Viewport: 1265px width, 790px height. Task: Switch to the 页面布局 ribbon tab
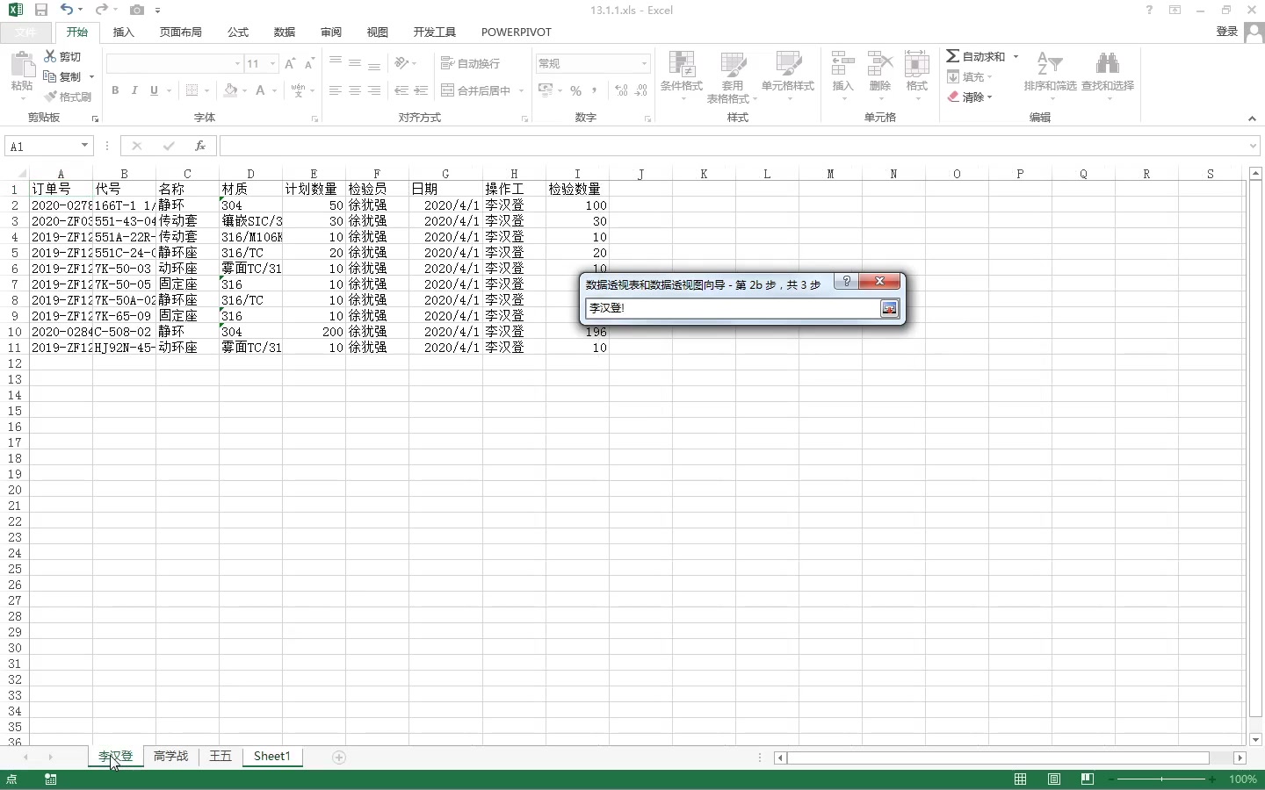point(181,32)
